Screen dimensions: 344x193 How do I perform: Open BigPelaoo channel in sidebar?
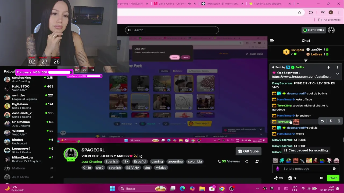tap(28, 106)
